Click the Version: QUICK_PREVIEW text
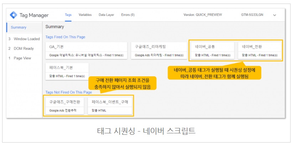Screen dimensions: 292x144 coord(203,15)
